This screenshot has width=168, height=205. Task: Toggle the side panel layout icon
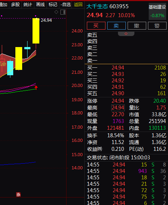click(x=63, y=12)
